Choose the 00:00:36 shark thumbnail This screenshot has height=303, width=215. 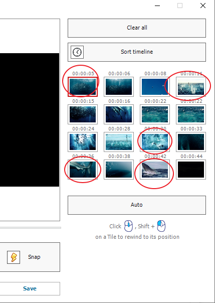tap(83, 170)
